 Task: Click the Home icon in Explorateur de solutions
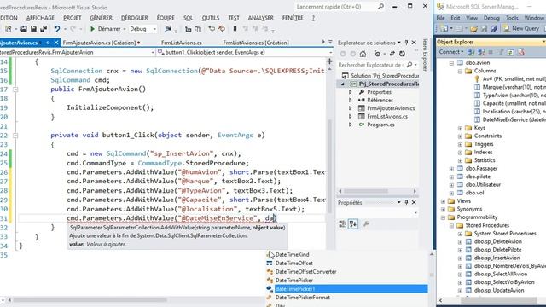tap(363, 54)
